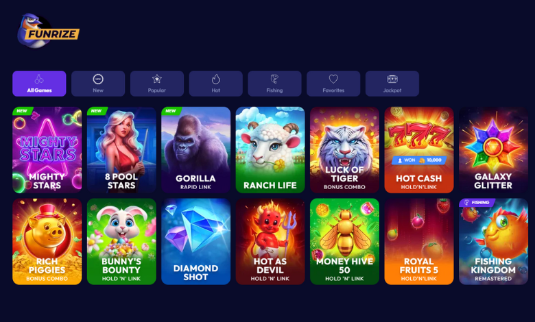Play Gorilla Rapid Link
Image resolution: width=535 pixels, height=322 pixels.
click(196, 150)
